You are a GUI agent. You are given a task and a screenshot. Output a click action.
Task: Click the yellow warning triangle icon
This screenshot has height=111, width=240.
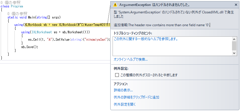pyautogui.click(x=115, y=5)
